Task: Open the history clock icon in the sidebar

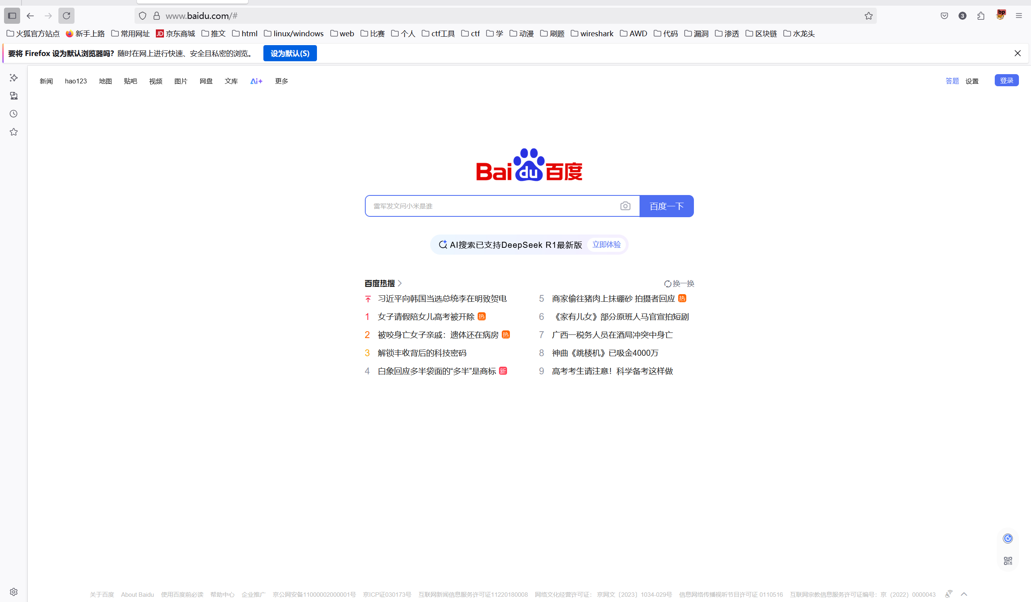Action: point(14,114)
